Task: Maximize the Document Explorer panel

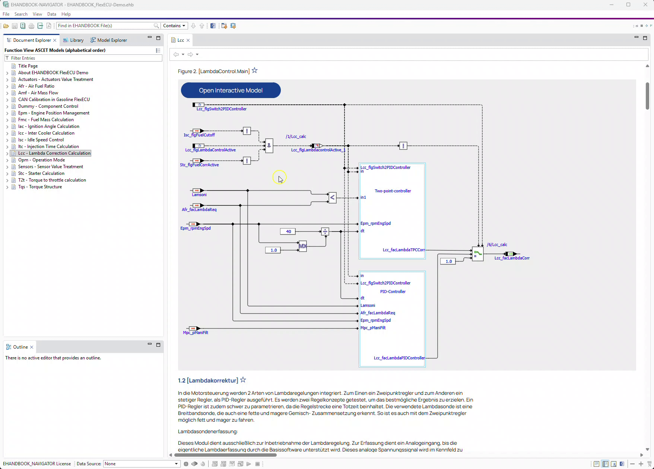Action: [x=158, y=38]
